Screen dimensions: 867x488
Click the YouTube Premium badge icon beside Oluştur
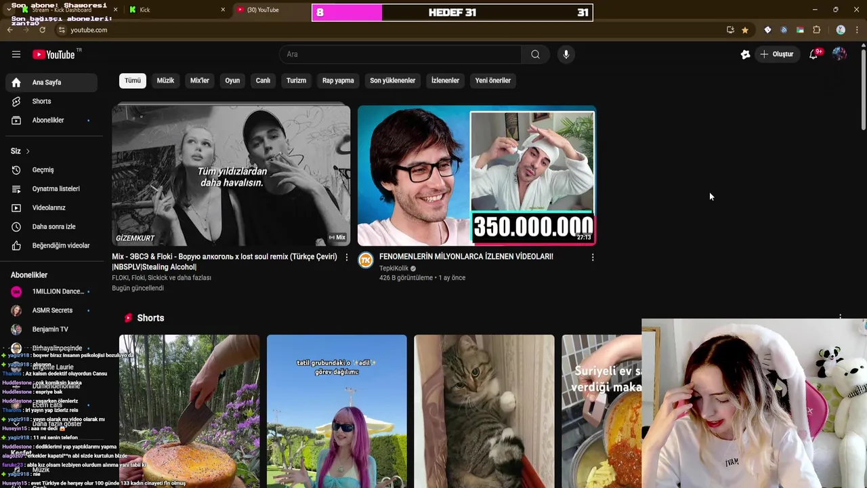[746, 54]
